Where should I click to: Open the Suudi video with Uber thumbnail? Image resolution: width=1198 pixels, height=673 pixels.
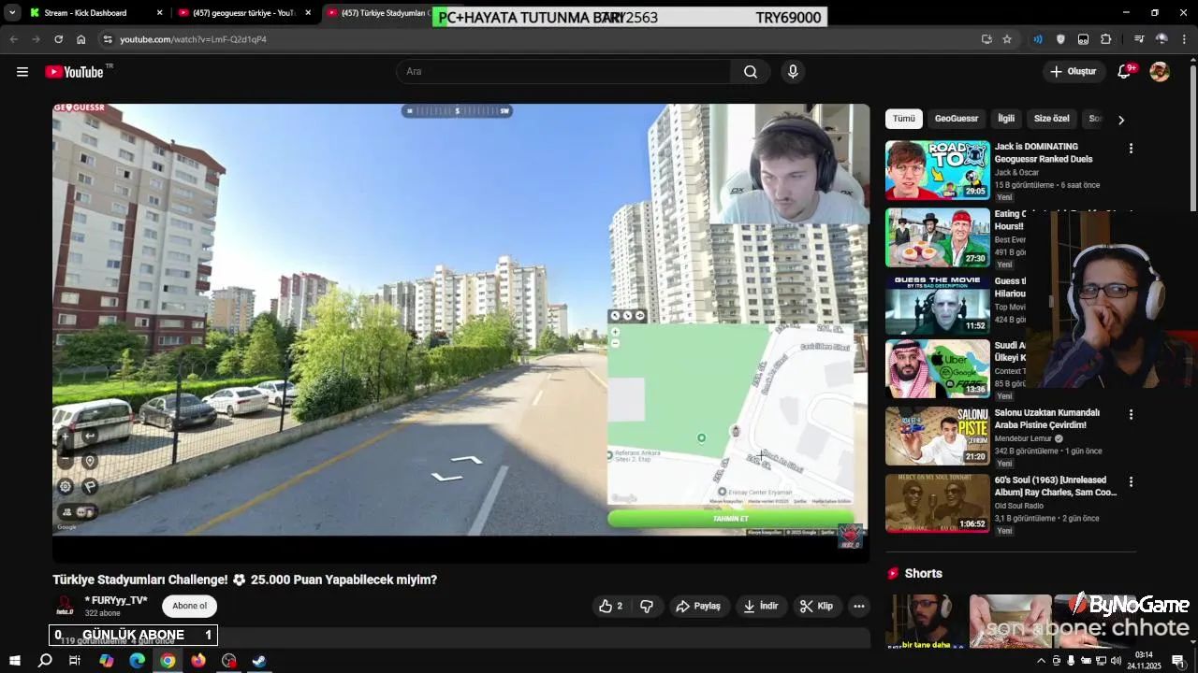click(x=937, y=368)
